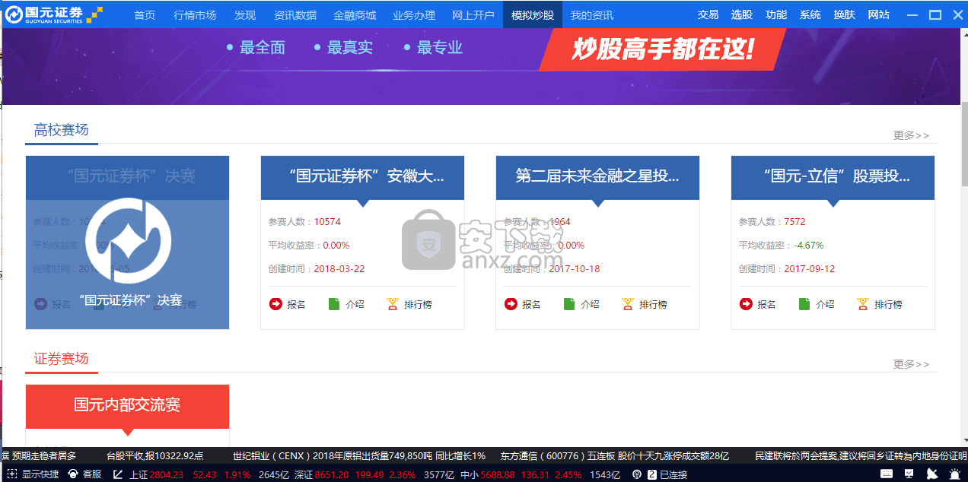Click 排行榜 trophy icon in 国元-立信 card
This screenshot has height=482, width=968.
point(863,304)
